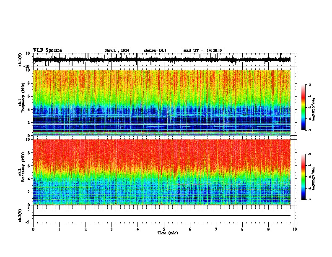
Task: Click time axis tick label '7'
Action: [x=216, y=229]
